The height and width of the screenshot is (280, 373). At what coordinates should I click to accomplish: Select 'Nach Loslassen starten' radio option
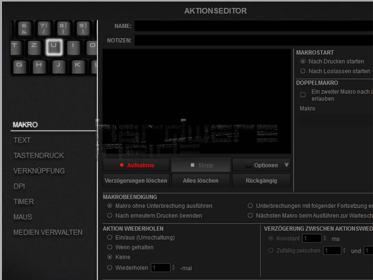point(303,71)
